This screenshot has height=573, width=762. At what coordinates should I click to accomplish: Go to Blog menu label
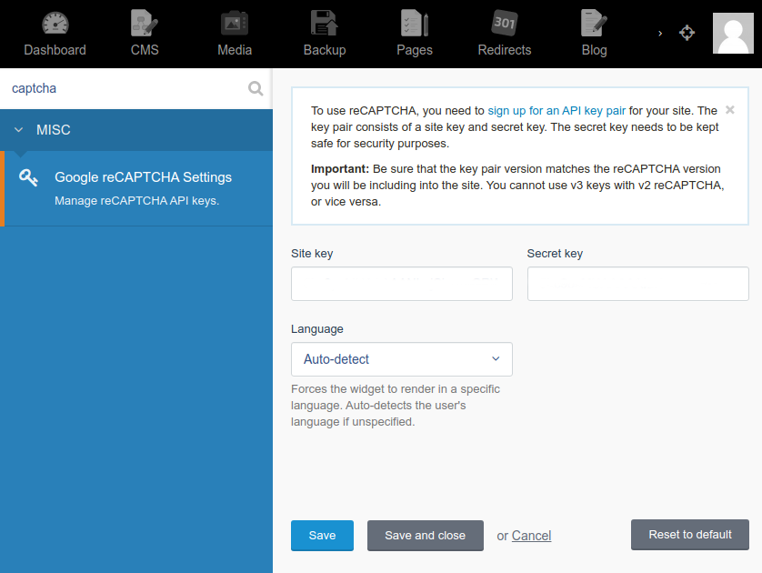594,50
